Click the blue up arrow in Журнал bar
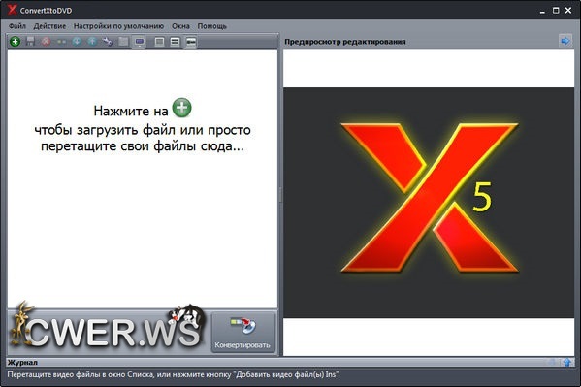Image resolution: width=581 pixels, height=387 pixels. (x=566, y=362)
